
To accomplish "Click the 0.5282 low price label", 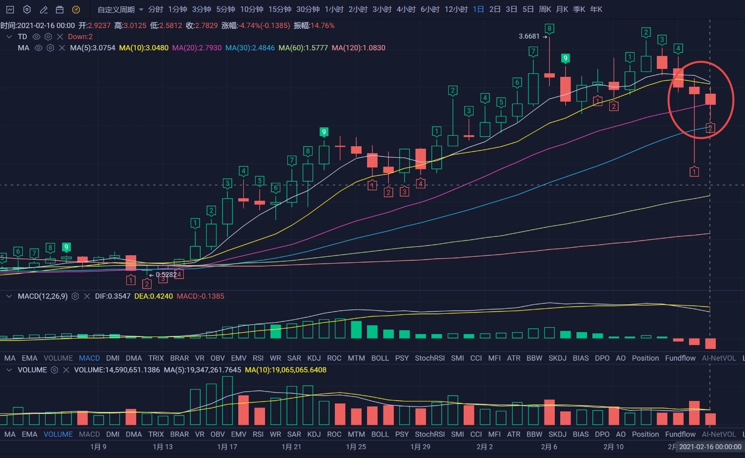I will [166, 275].
